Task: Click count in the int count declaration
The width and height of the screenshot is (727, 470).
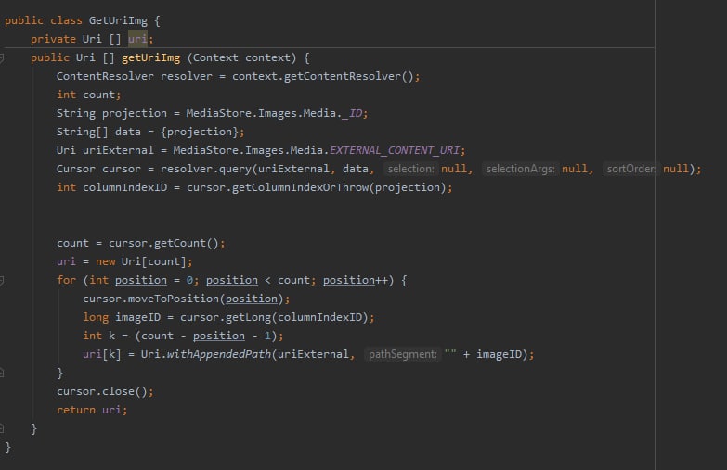Action: pos(98,95)
